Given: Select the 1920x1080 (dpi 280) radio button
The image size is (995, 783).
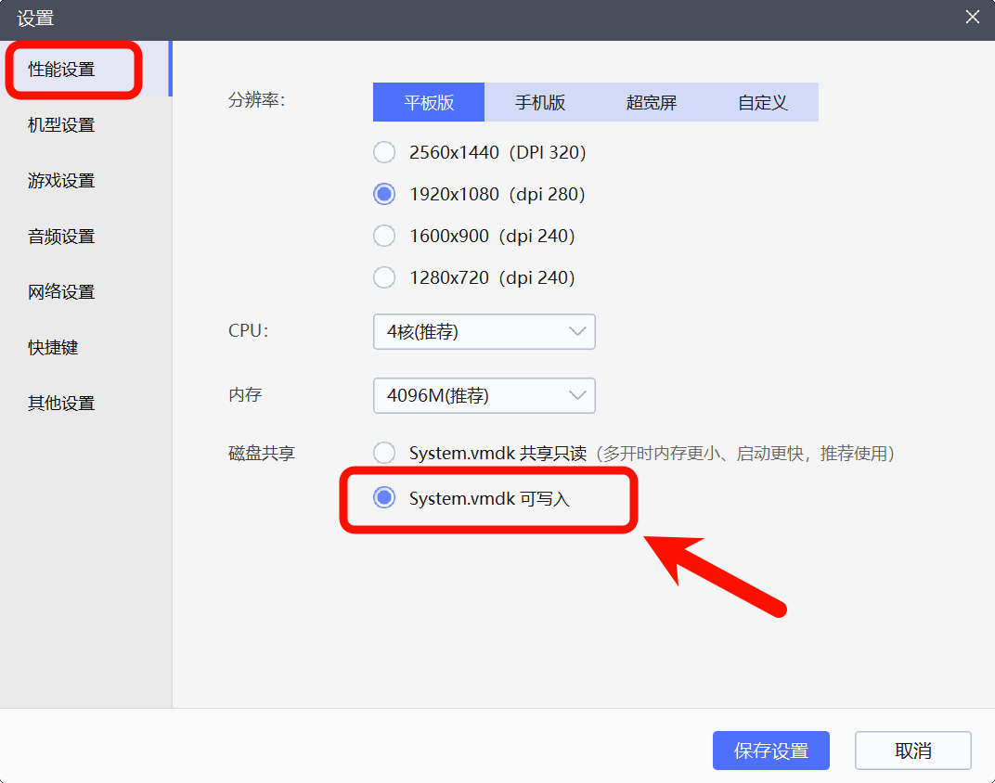Looking at the screenshot, I should (384, 195).
